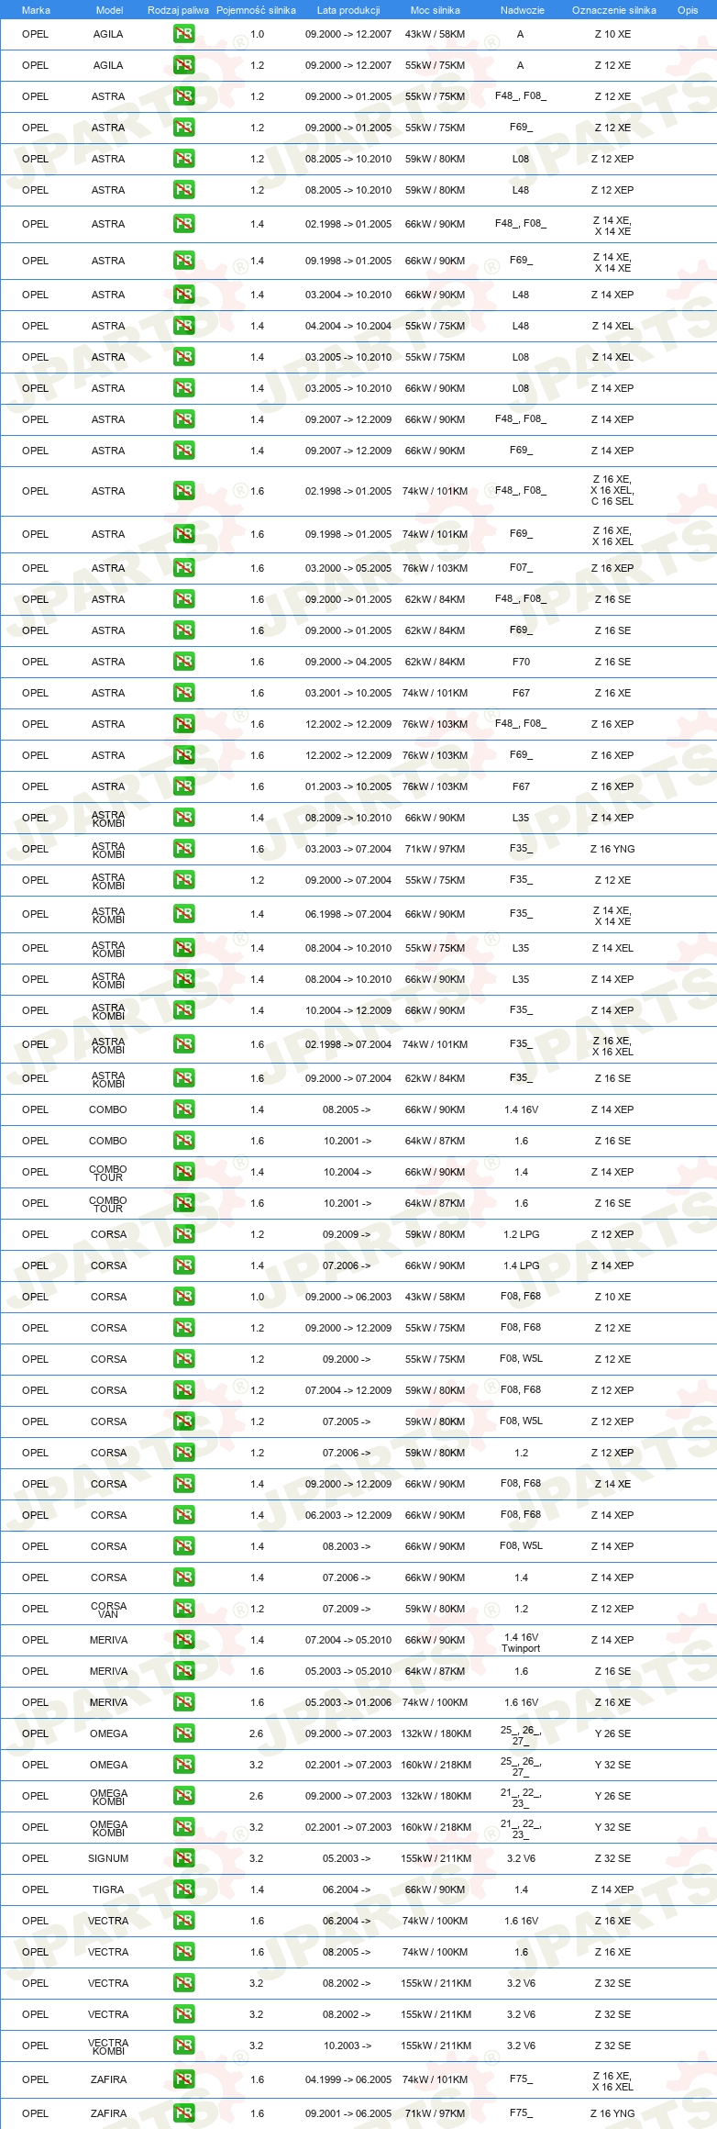Image resolution: width=717 pixels, height=2129 pixels.
Task: Select fuel icon in Vectra Kombi row
Action: [x=183, y=2045]
